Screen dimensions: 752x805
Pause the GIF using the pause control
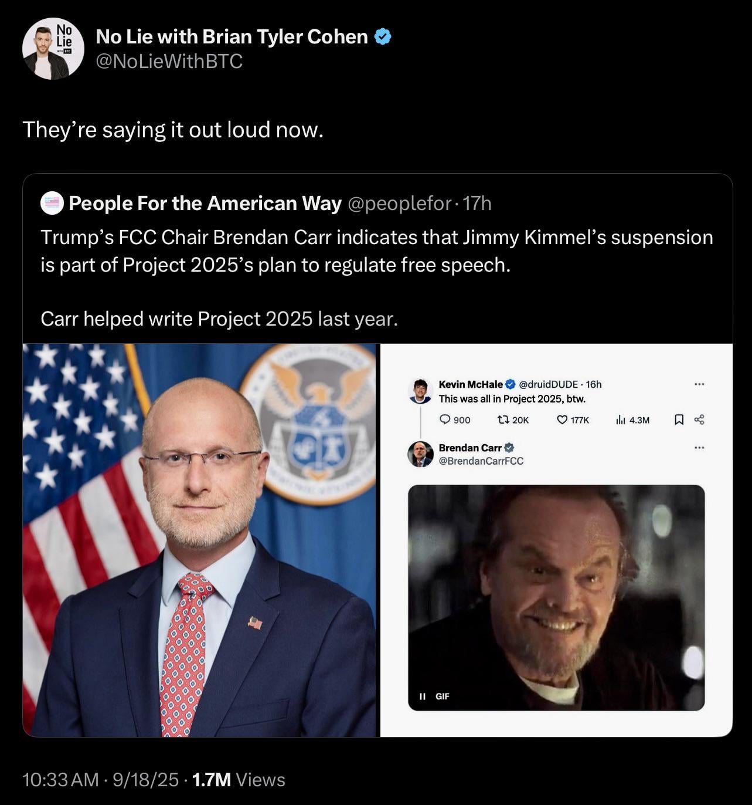click(x=422, y=696)
